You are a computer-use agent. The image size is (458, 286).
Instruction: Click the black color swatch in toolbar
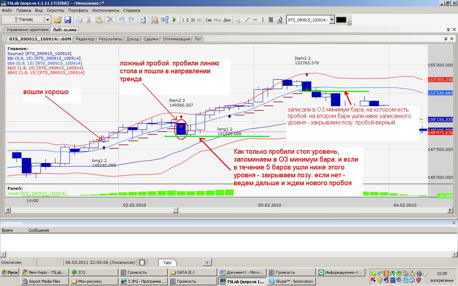click(x=341, y=20)
